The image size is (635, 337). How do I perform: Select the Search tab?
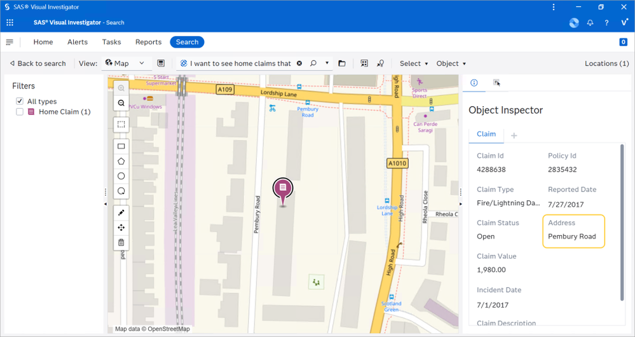(187, 42)
